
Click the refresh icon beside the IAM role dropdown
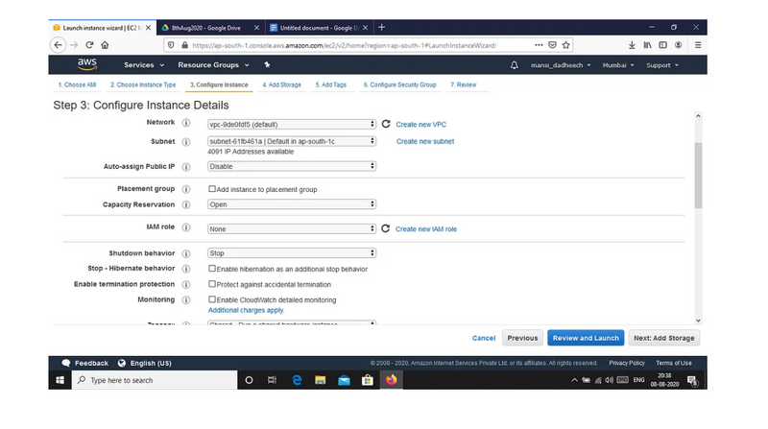(386, 229)
